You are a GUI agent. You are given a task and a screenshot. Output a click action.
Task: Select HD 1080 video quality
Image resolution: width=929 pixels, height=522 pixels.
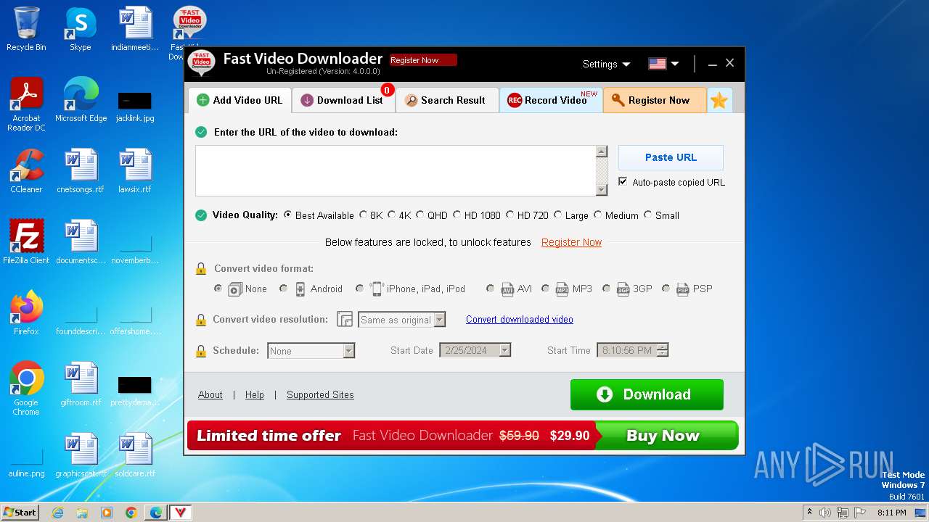click(x=457, y=215)
